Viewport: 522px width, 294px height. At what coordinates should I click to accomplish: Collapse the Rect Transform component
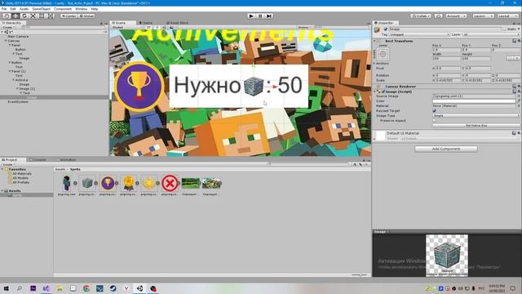374,41
